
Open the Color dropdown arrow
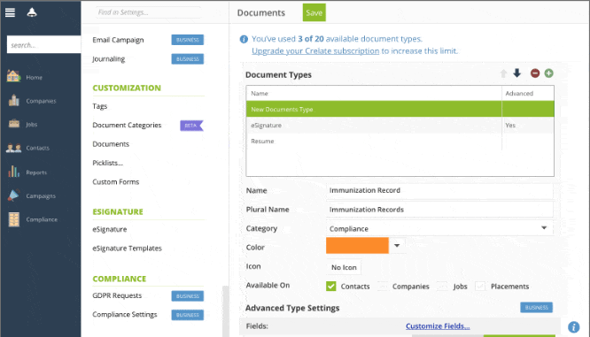tap(397, 246)
